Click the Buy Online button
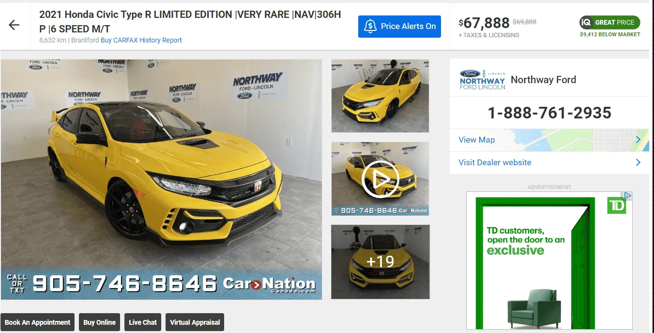 (100, 322)
